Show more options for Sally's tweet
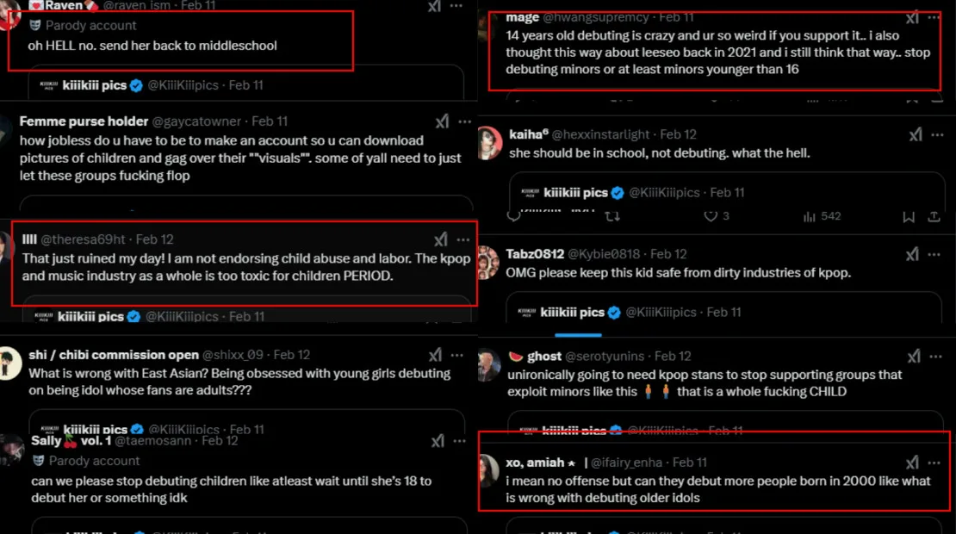Viewport: 956px width, 534px height. point(462,441)
